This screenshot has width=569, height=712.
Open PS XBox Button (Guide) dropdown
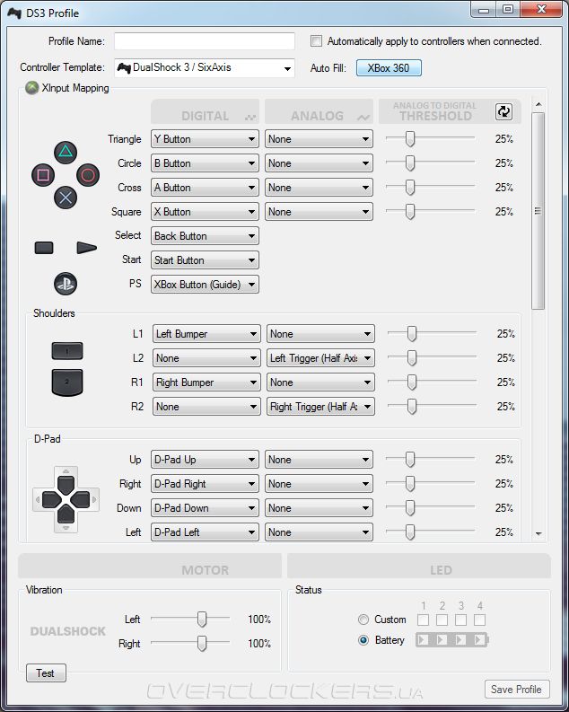click(206, 285)
